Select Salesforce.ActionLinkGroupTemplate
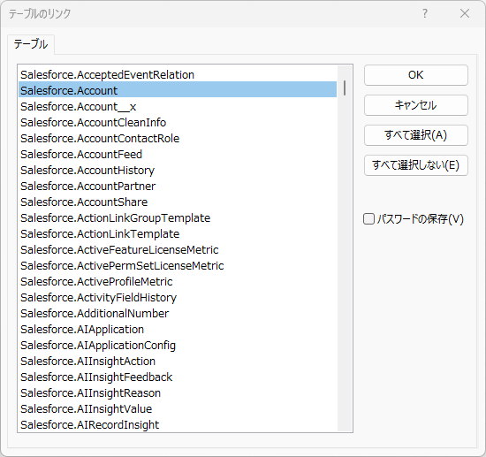486x457 pixels. tap(178, 218)
